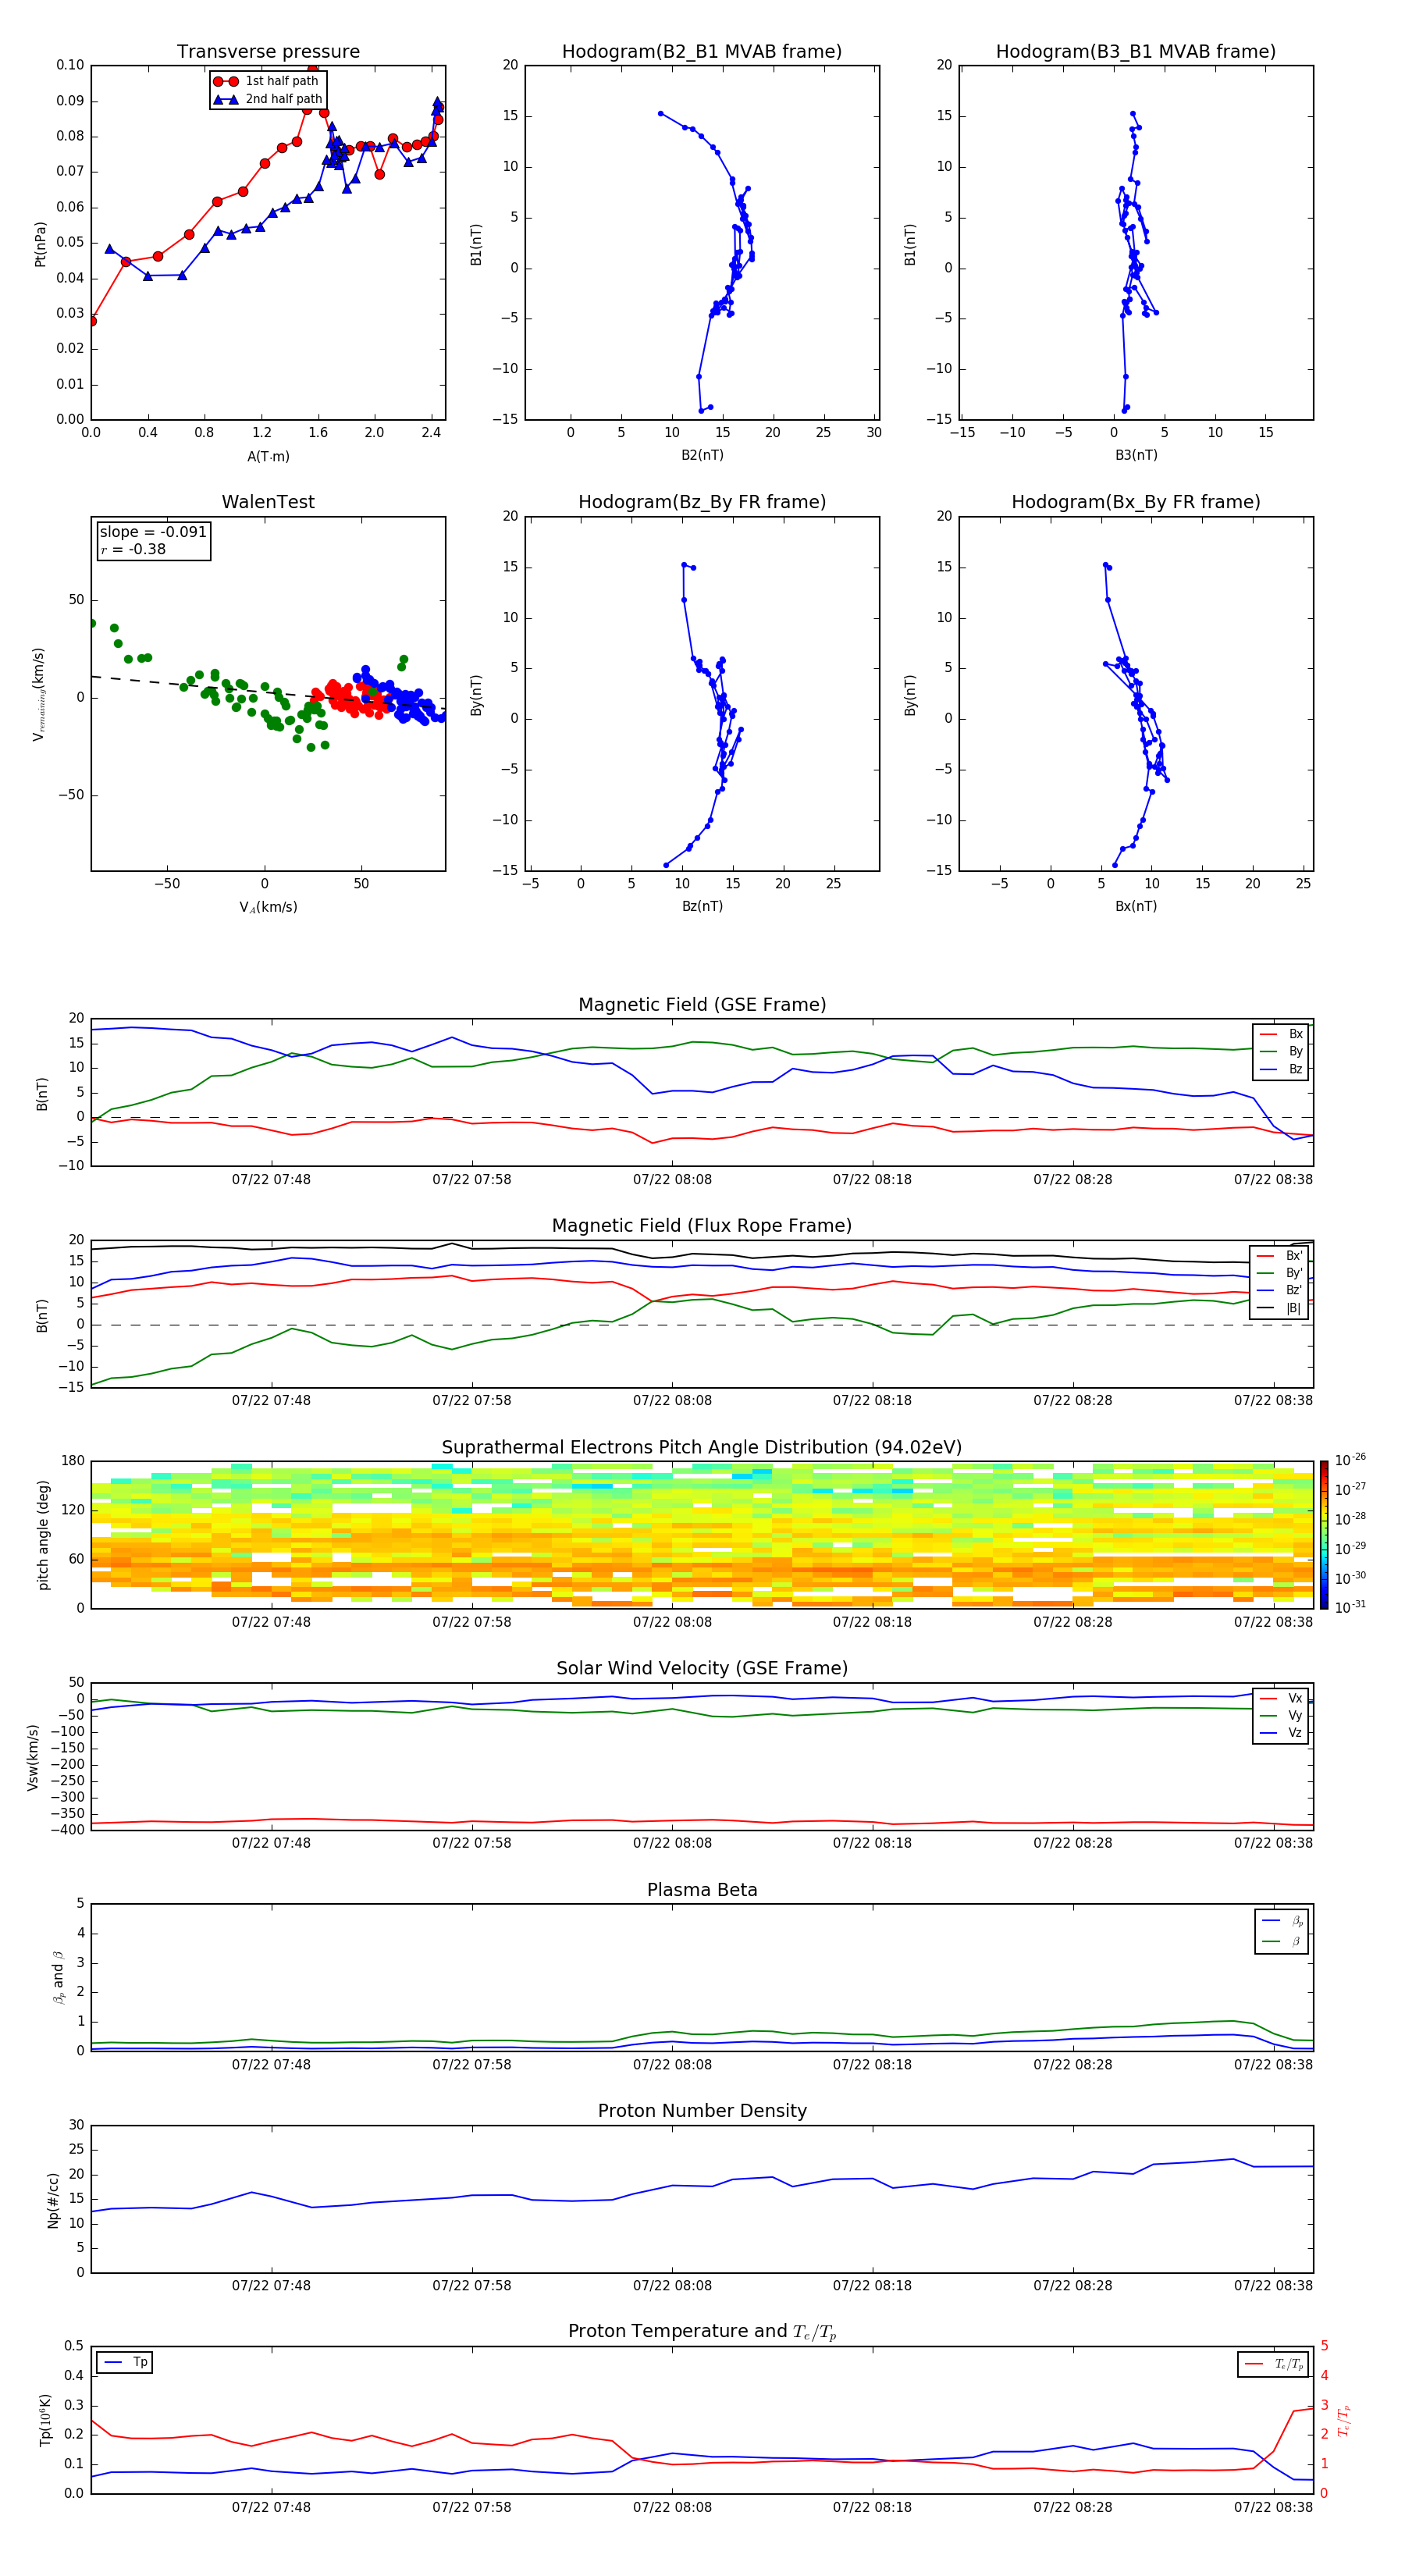Click the 'Magnetic Field (Flux Rope Frame)' title
The height and width of the screenshot is (2576, 1405).
point(702,1226)
